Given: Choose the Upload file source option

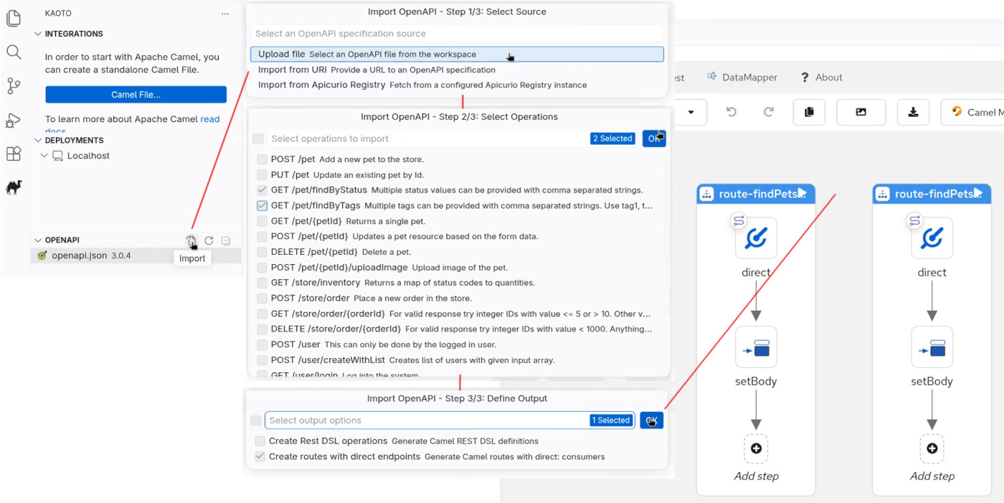Looking at the screenshot, I should tap(457, 54).
